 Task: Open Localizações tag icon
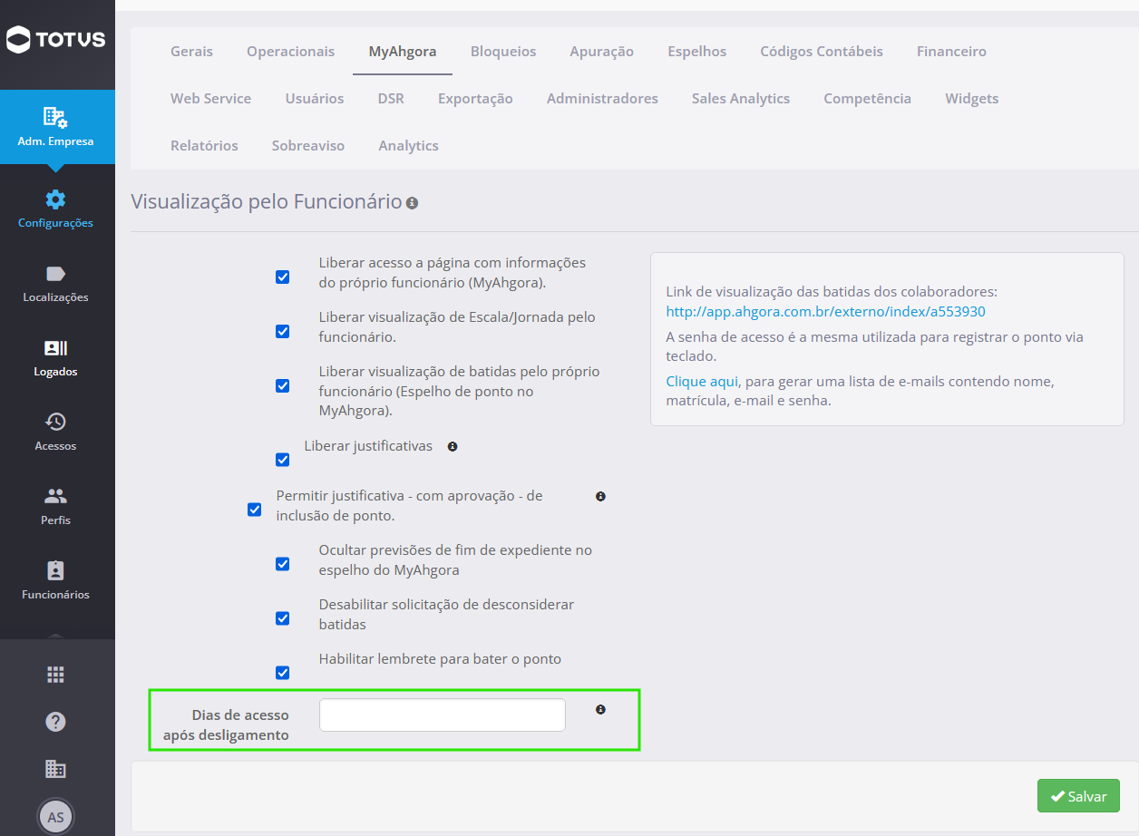coord(55,274)
